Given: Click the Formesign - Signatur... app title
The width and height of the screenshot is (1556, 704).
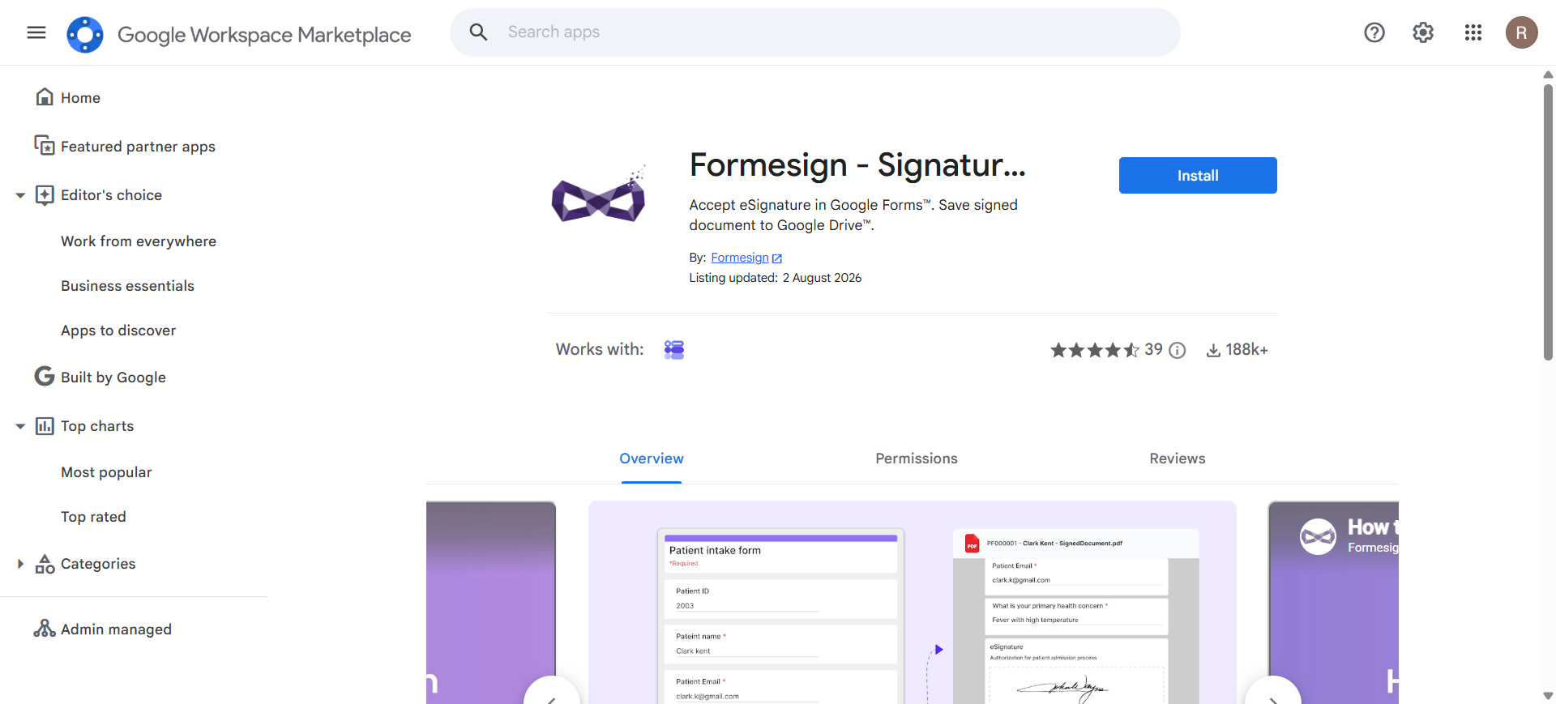Looking at the screenshot, I should tap(857, 165).
